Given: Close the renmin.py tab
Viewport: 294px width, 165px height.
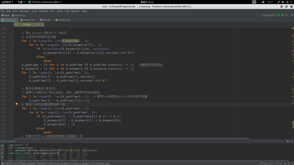Looking at the screenshot, I should tap(17, 20).
